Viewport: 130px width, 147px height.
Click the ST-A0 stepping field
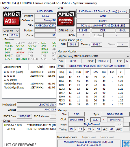tap(45, 16)
